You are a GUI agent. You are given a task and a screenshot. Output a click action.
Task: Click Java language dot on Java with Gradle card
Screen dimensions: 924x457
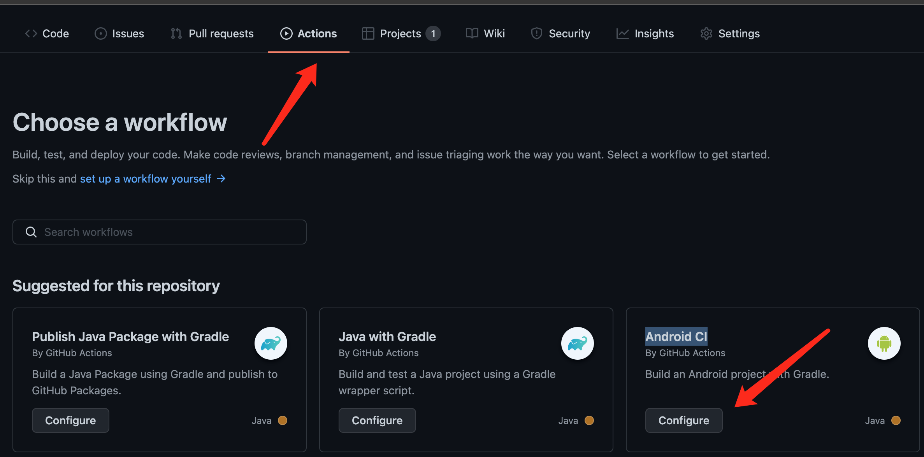(x=589, y=420)
